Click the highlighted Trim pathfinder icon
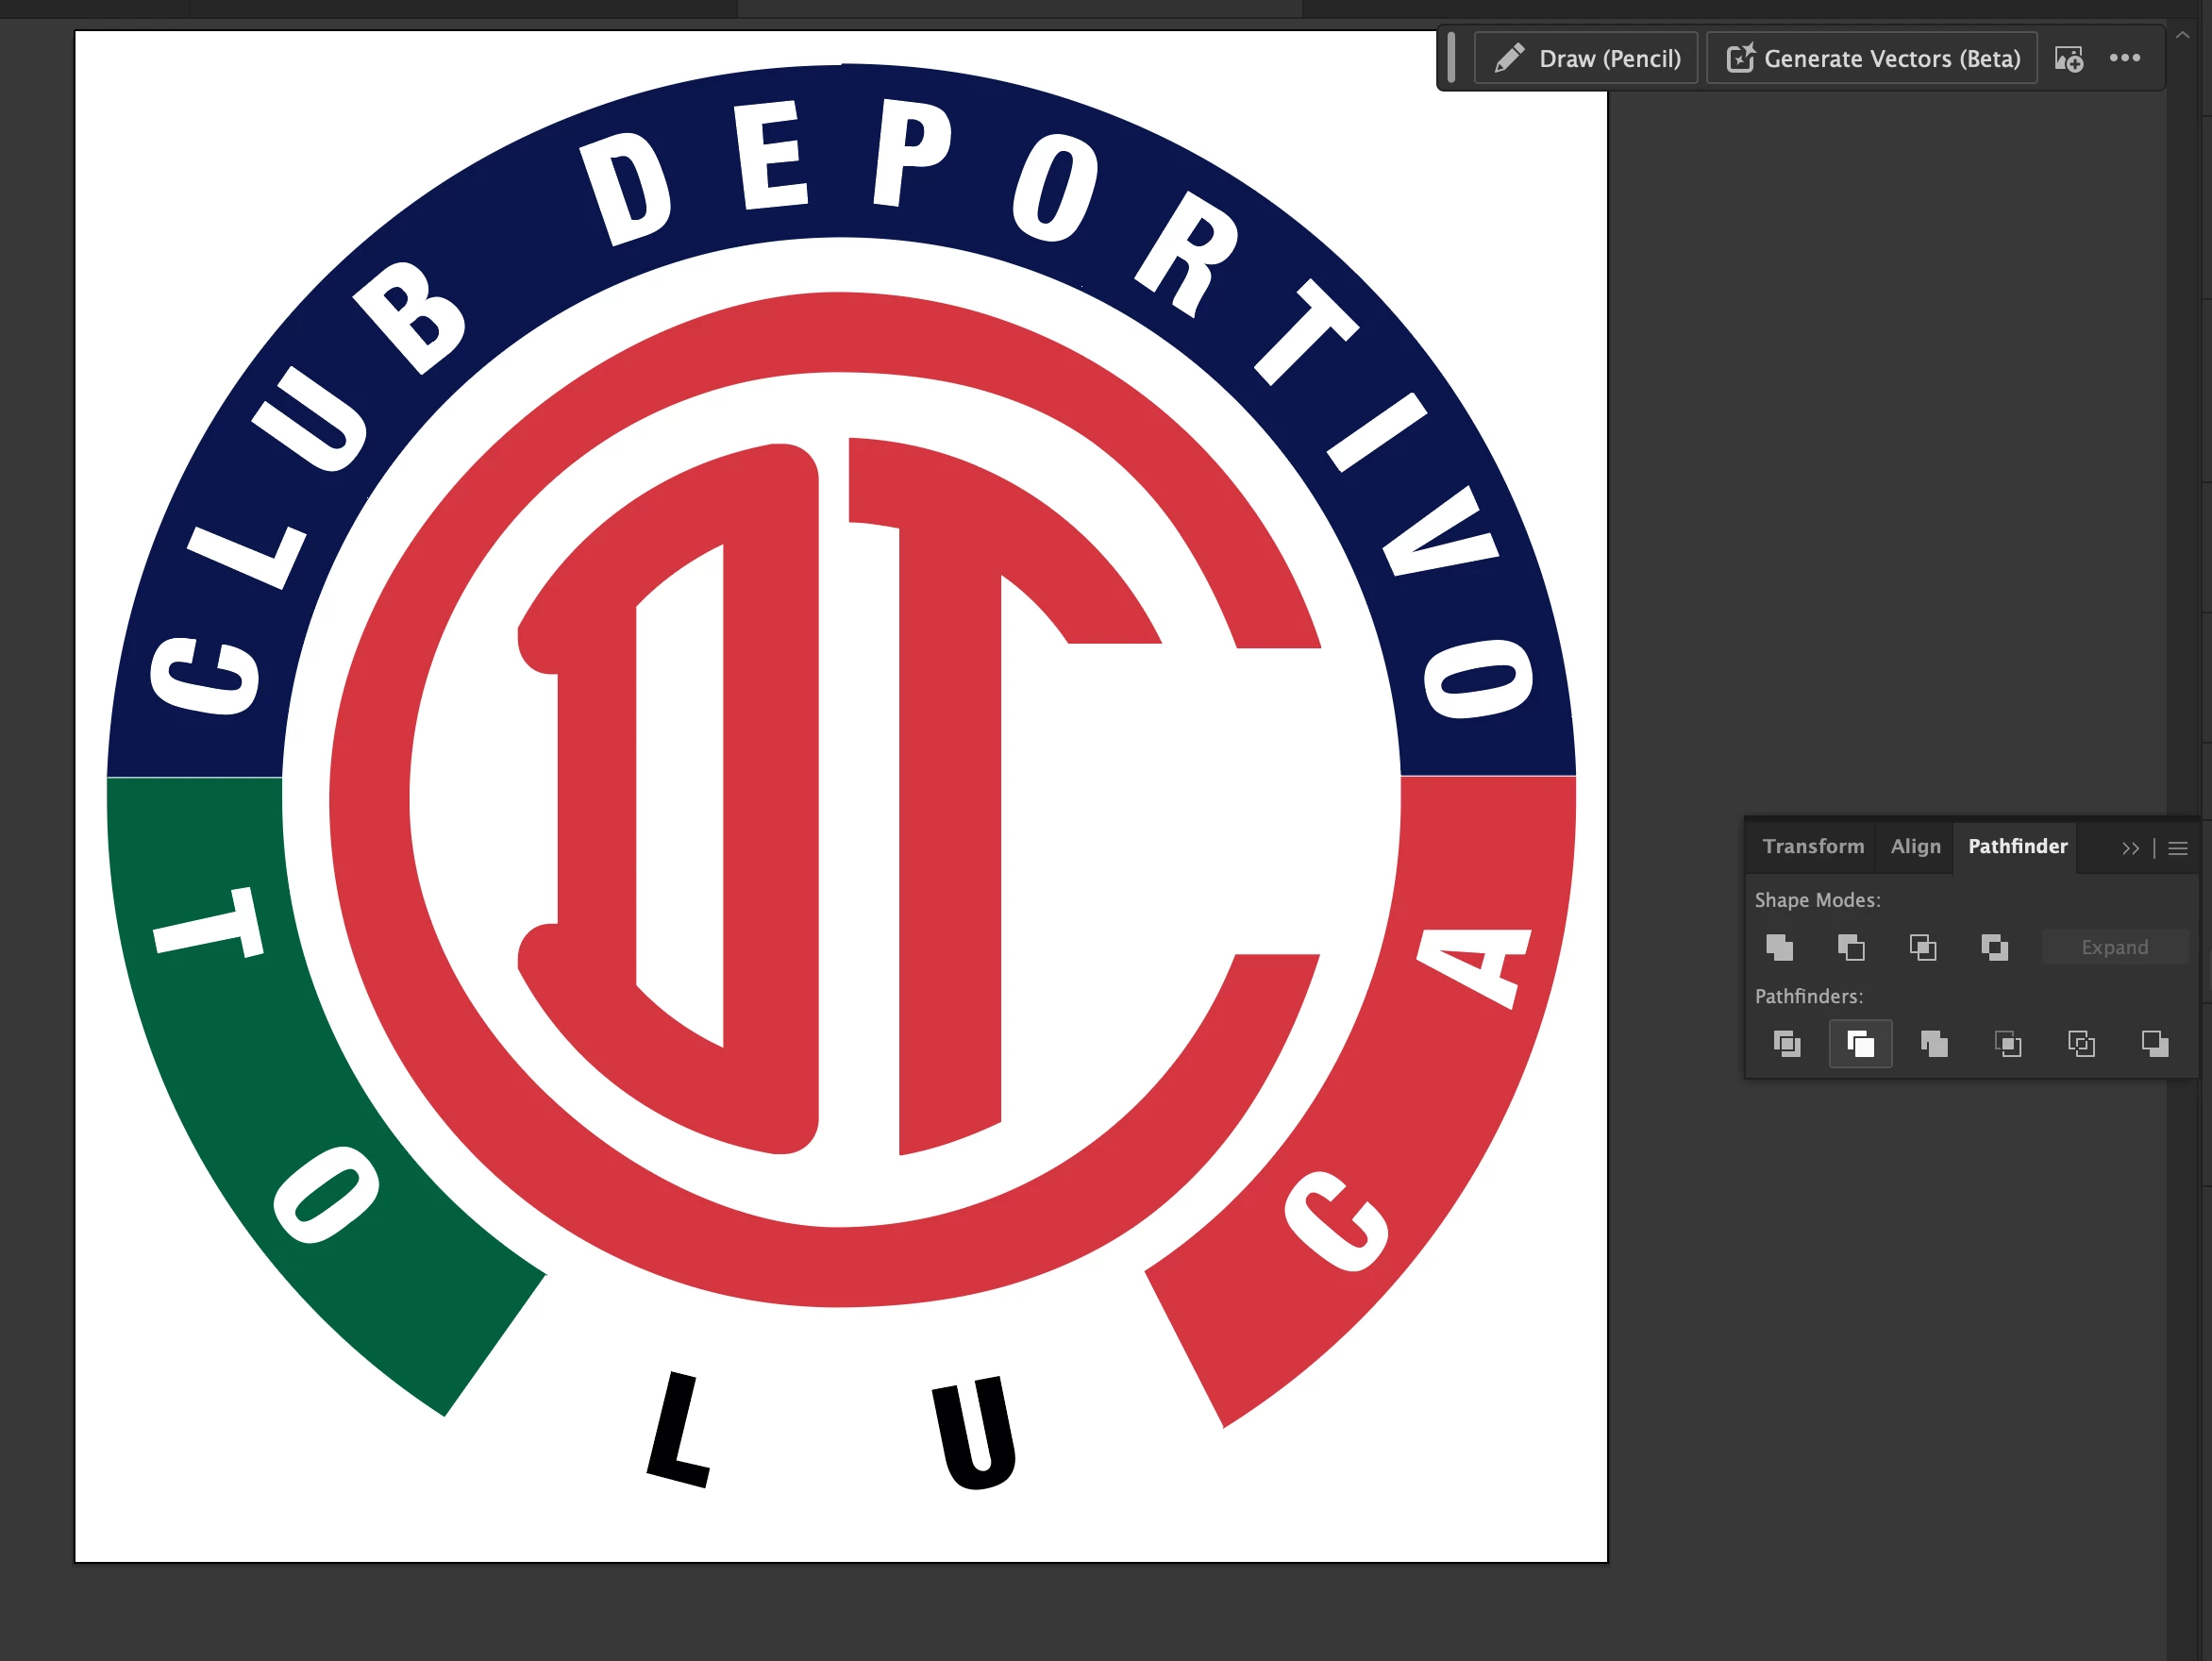Viewport: 2212px width, 1661px height. [x=1860, y=1044]
